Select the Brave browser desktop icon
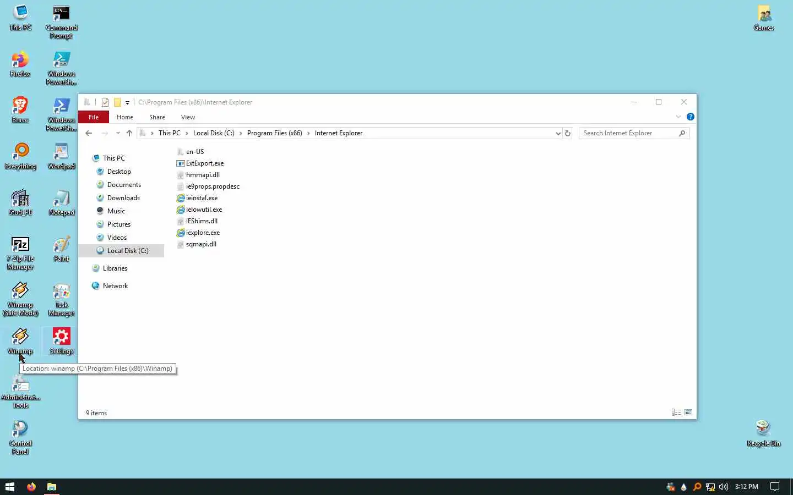The image size is (793, 495). (20, 110)
